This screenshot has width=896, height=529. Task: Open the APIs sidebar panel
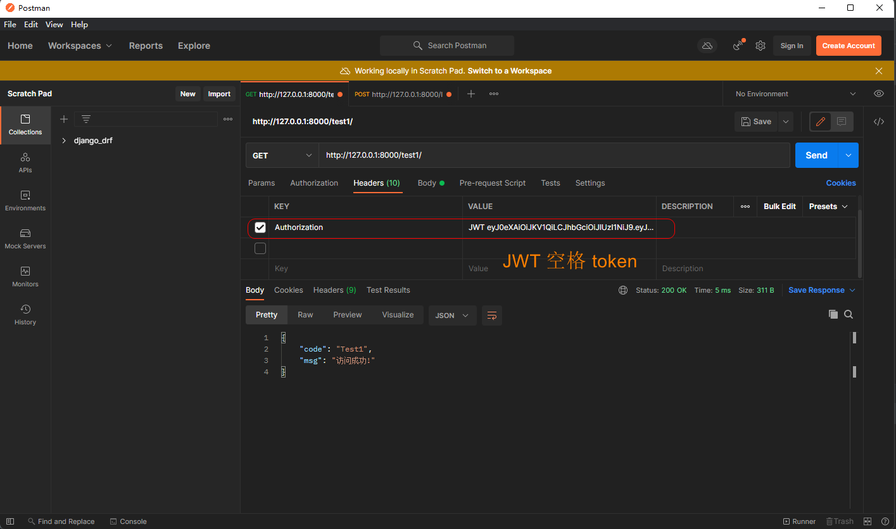25,163
